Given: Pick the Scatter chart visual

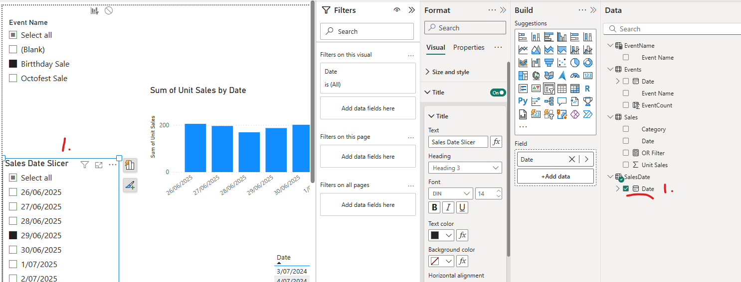Looking at the screenshot, I should point(562,63).
